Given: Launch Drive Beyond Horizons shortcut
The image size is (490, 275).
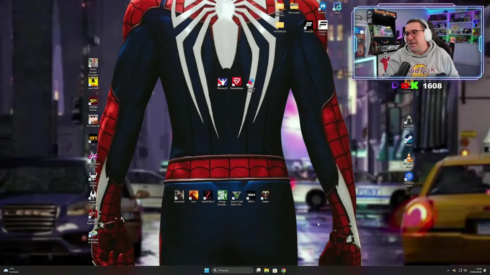Looking at the screenshot, I should pyautogui.click(x=93, y=161).
